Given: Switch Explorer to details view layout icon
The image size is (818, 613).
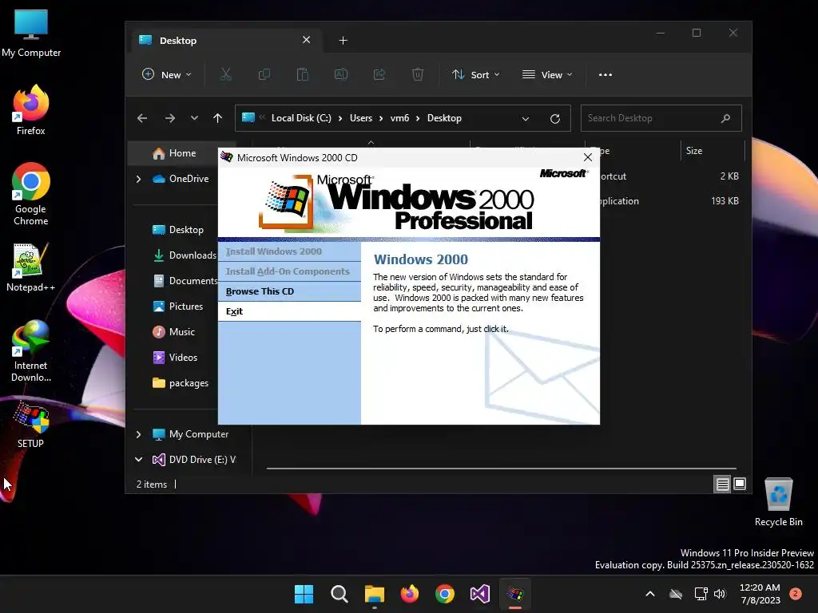Looking at the screenshot, I should [x=722, y=484].
